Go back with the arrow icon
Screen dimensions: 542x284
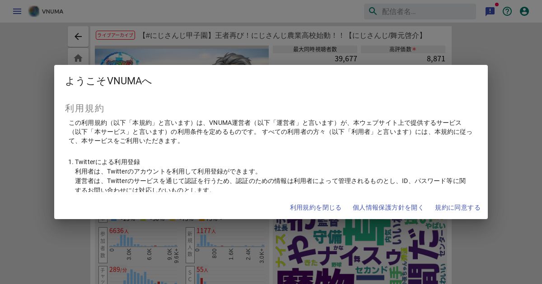(78, 37)
